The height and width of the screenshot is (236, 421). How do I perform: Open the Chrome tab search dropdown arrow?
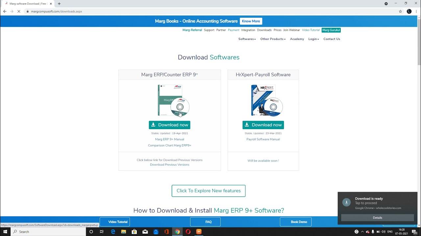(x=386, y=4)
